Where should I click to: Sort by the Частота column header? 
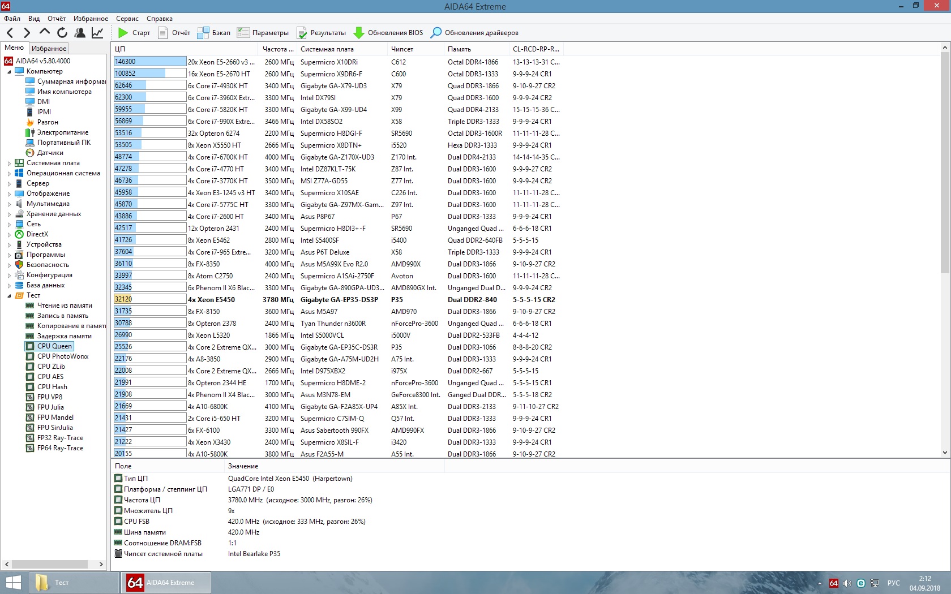[x=278, y=49]
